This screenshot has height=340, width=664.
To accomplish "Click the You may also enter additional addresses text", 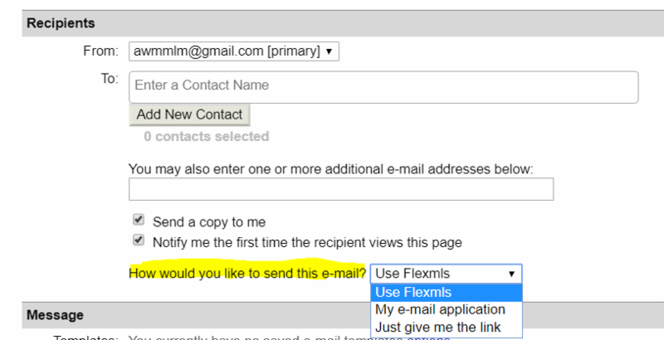I will (x=330, y=168).
